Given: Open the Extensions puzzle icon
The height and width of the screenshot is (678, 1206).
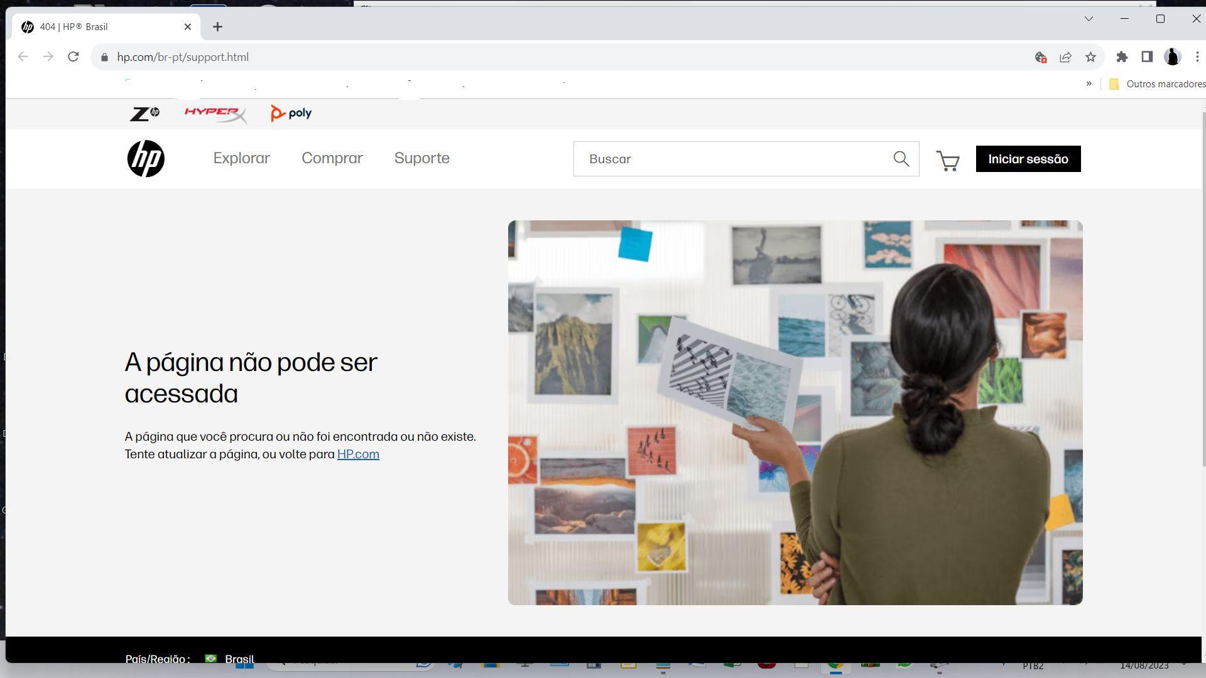Looking at the screenshot, I should point(1122,57).
